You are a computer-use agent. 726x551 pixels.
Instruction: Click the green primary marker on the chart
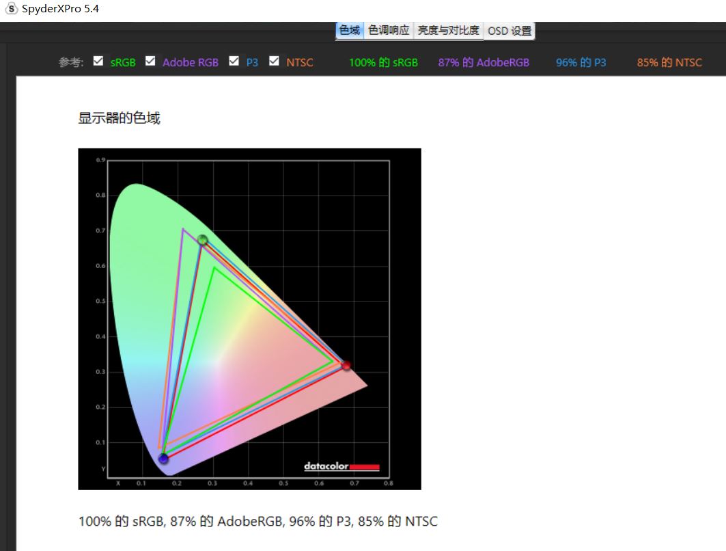202,240
